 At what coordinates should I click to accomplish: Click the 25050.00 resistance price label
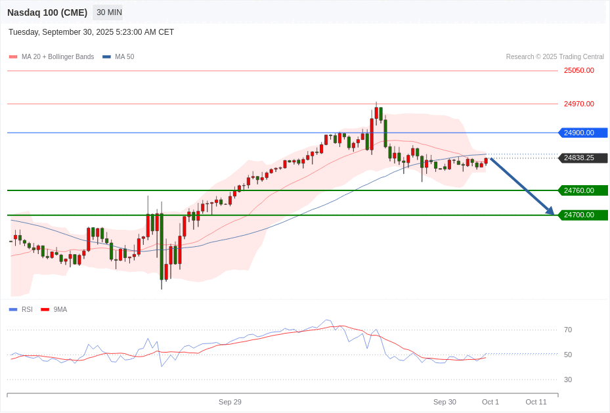(x=579, y=70)
